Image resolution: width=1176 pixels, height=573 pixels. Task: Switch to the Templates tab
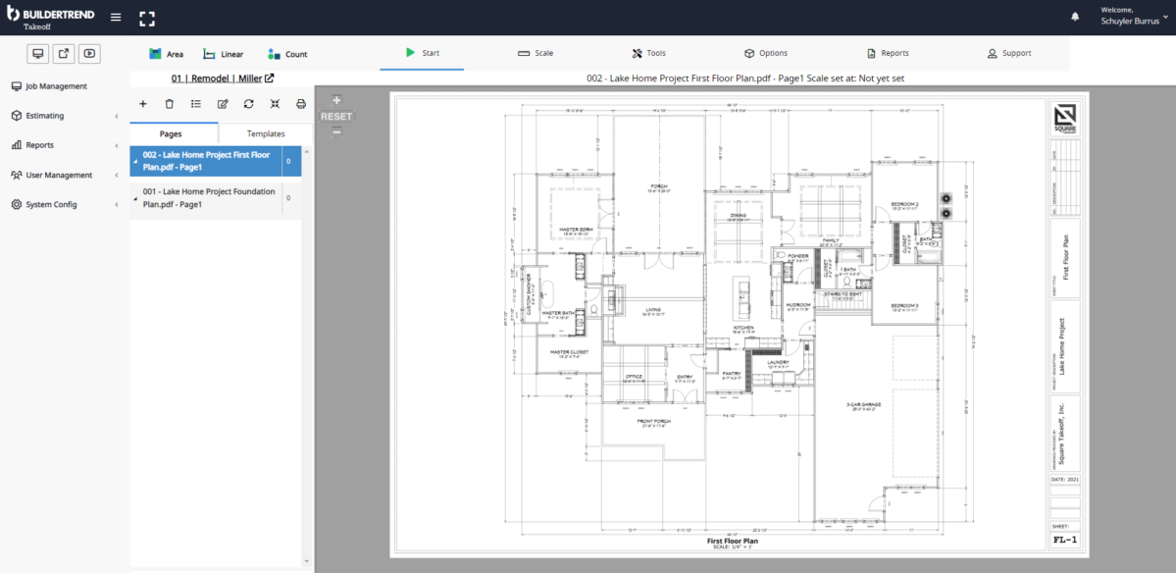coord(266,133)
